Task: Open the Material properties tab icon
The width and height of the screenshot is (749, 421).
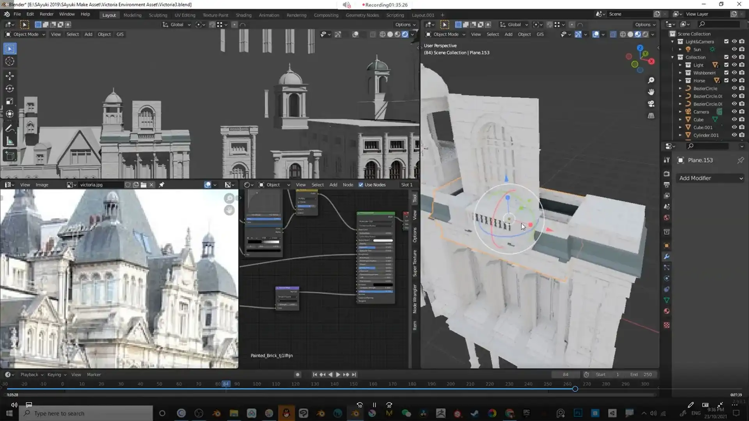Action: pyautogui.click(x=667, y=311)
